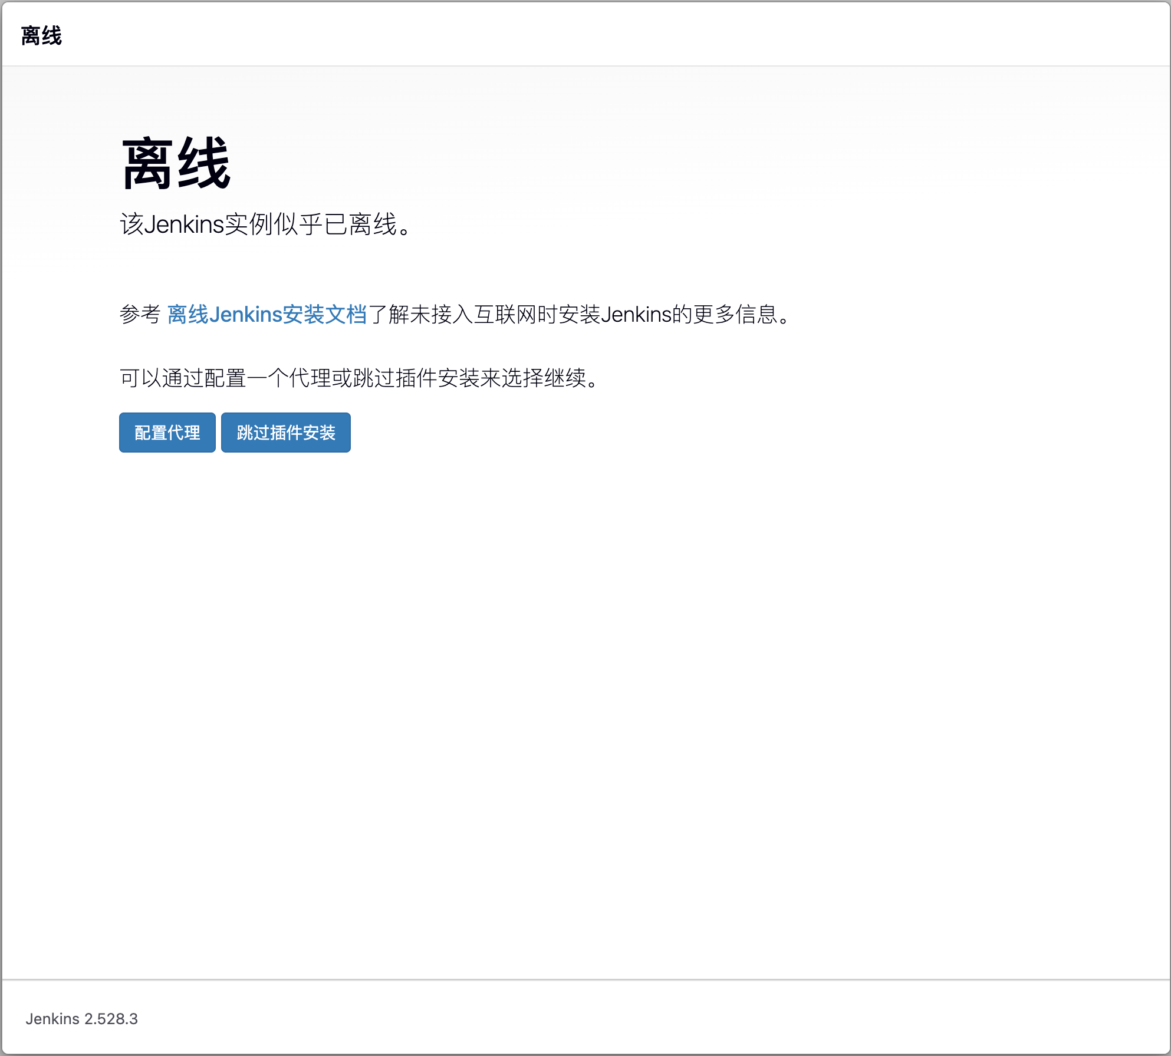This screenshot has width=1171, height=1056.
Task: Click the character 离 in the large heading
Action: coord(147,164)
